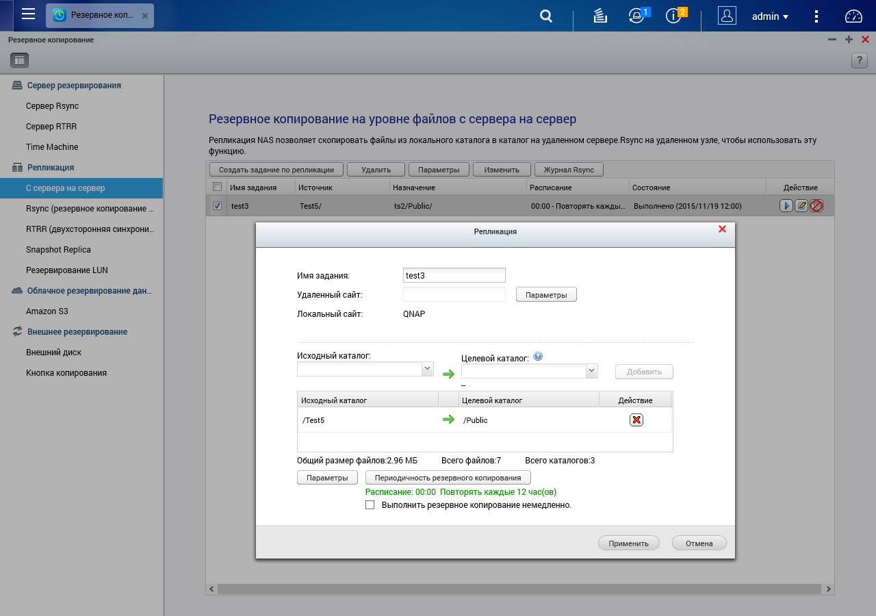
Task: Click Периодичность резервного копирования button
Action: tap(448, 478)
